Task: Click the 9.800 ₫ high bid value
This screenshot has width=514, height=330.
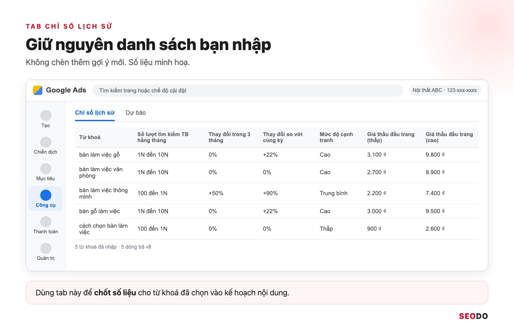Action: pyautogui.click(x=435, y=155)
